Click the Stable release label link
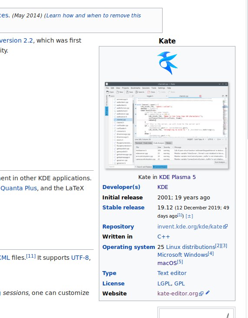This screenshot has width=248, height=318. click(123, 208)
